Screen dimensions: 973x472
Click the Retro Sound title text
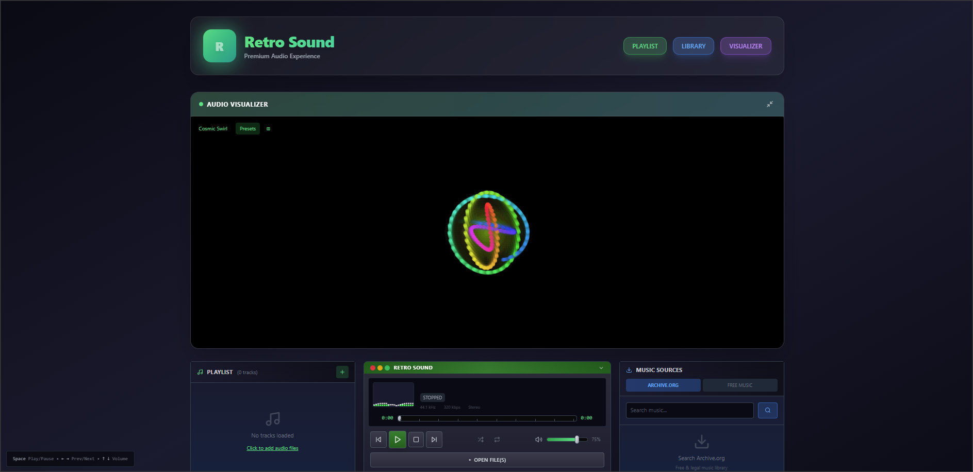click(289, 42)
